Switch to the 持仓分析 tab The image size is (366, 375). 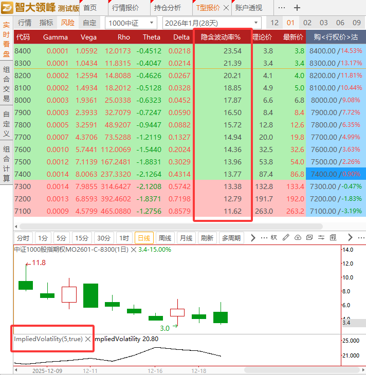coord(167,8)
